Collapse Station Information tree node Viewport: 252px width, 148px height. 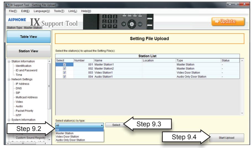pos(9,61)
